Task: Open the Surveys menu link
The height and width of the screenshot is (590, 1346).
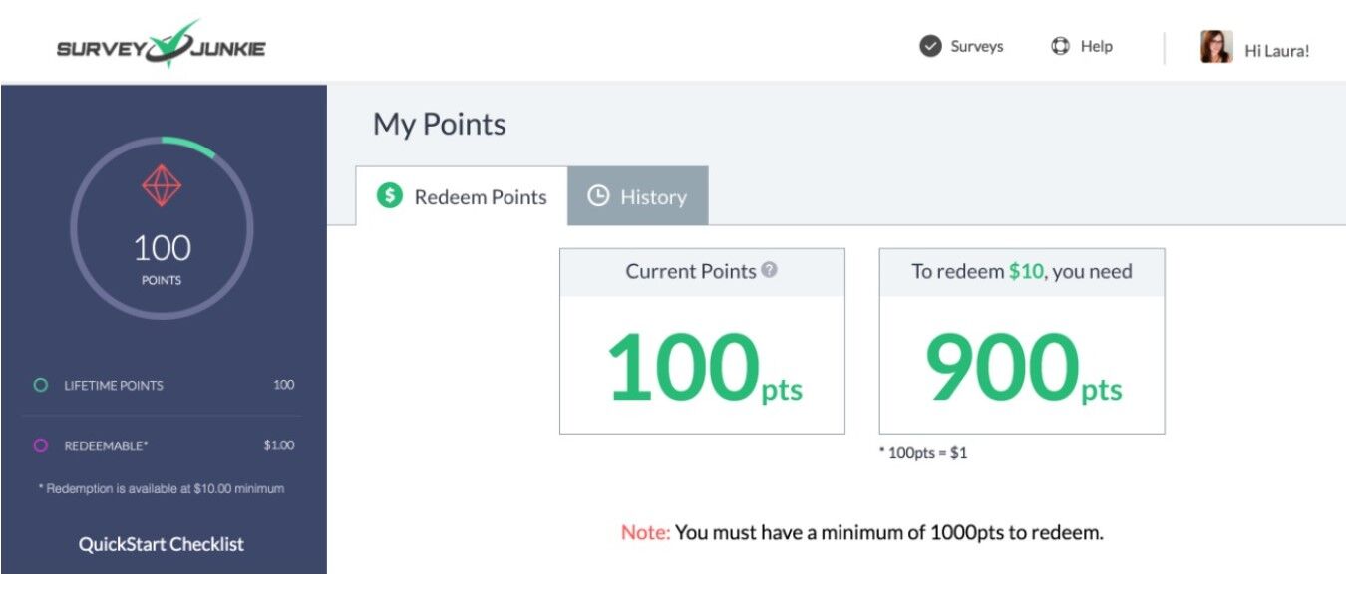Action: tap(976, 46)
